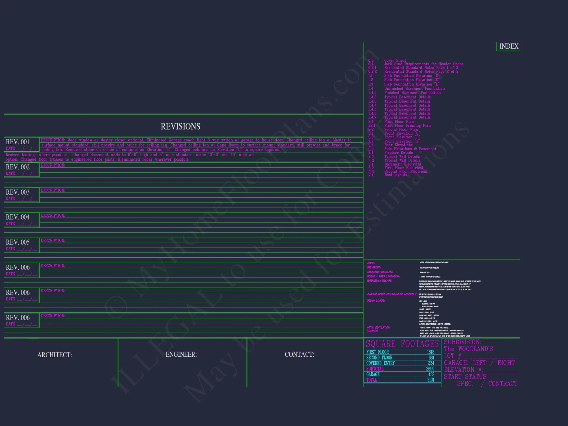Select the FIRST FLOOR 1818 row

(x=402, y=352)
